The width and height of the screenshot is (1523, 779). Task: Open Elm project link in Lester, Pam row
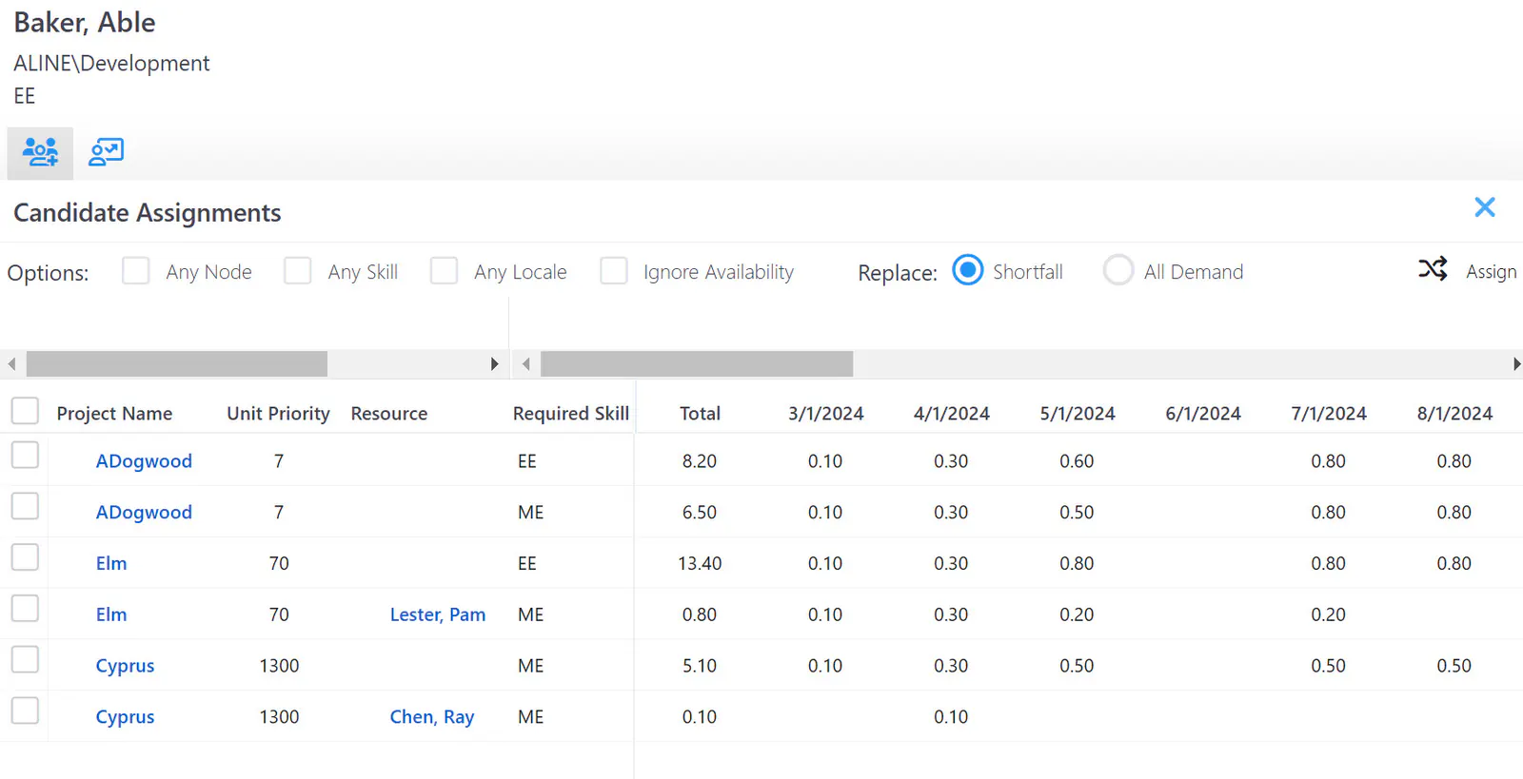(111, 615)
